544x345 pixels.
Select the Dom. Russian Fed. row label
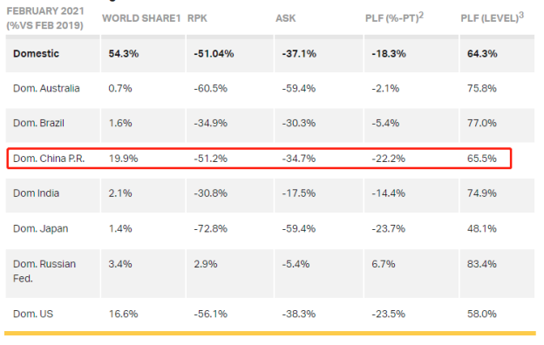(x=44, y=271)
